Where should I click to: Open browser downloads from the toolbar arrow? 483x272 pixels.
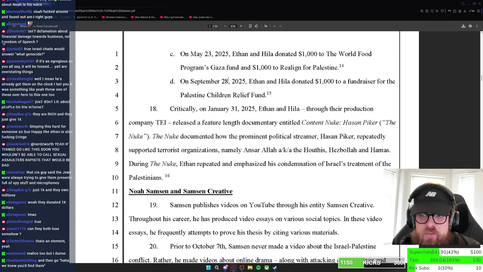[x=465, y=11]
